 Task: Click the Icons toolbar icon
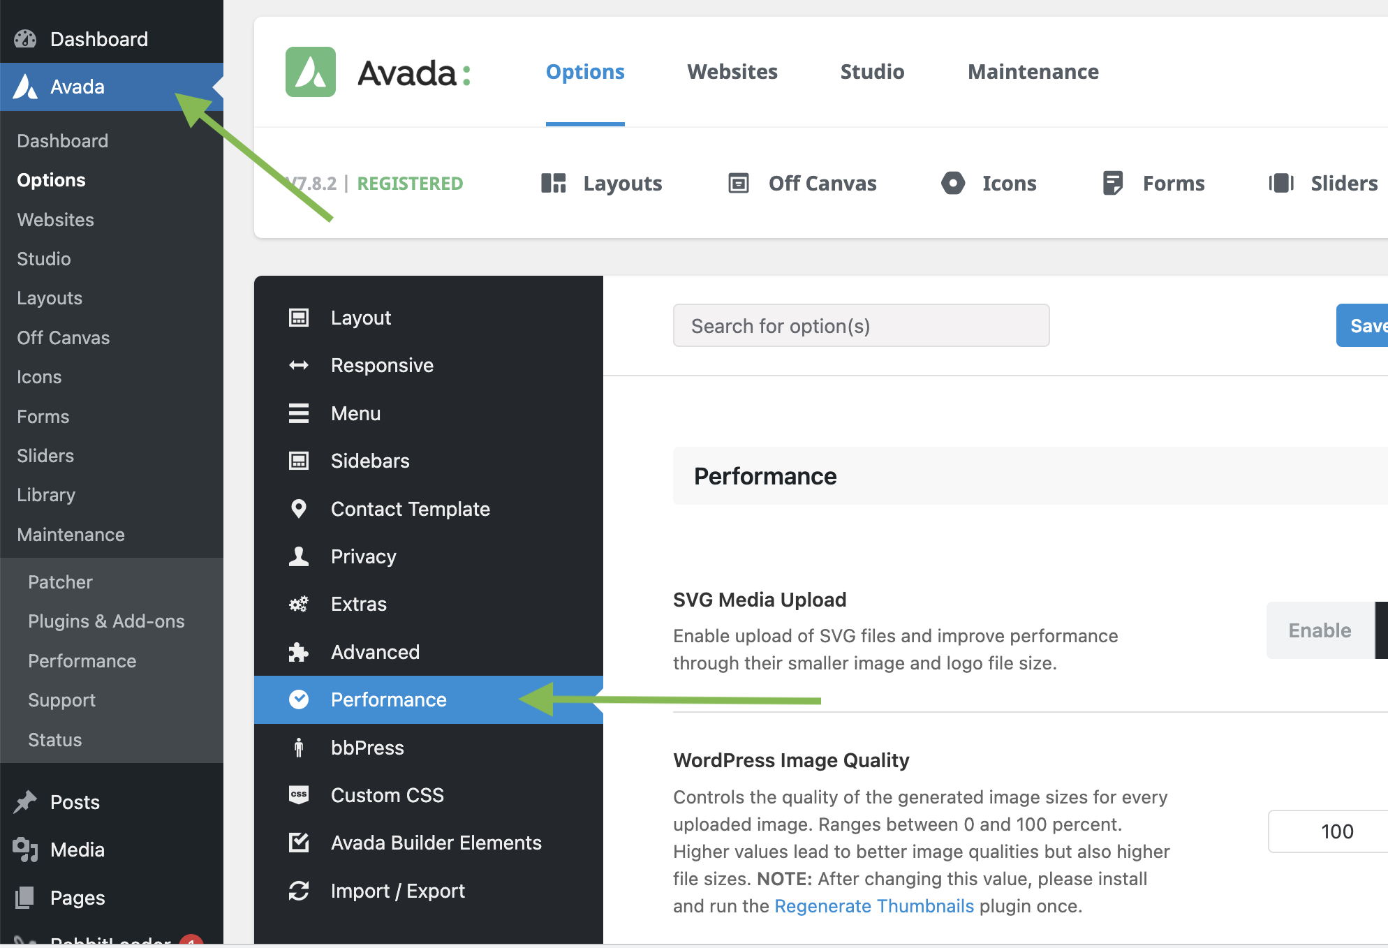953,183
